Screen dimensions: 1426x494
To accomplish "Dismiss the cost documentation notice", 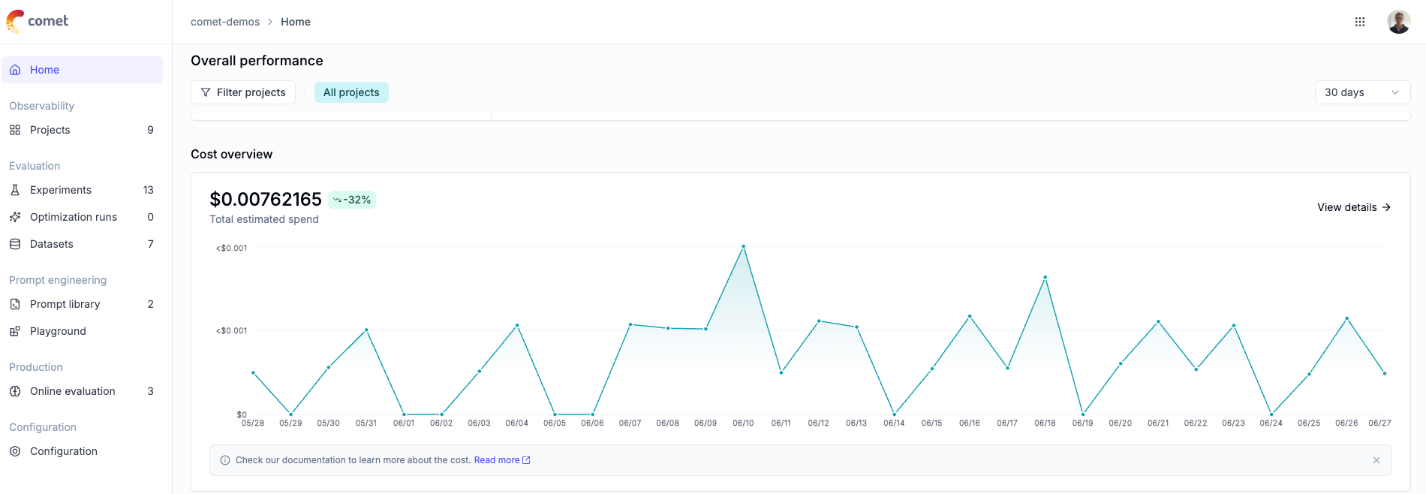I will (1376, 460).
